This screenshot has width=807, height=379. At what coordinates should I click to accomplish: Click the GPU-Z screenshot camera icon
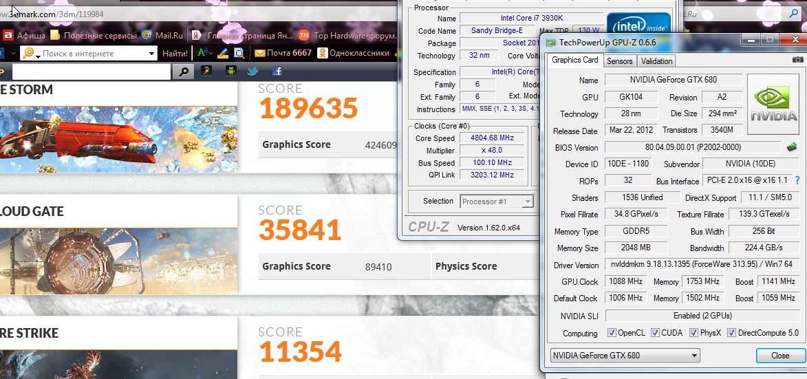[x=797, y=61]
